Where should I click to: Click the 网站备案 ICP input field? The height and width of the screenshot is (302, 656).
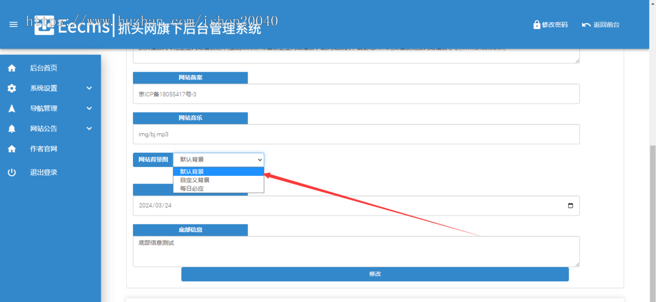coord(356,94)
